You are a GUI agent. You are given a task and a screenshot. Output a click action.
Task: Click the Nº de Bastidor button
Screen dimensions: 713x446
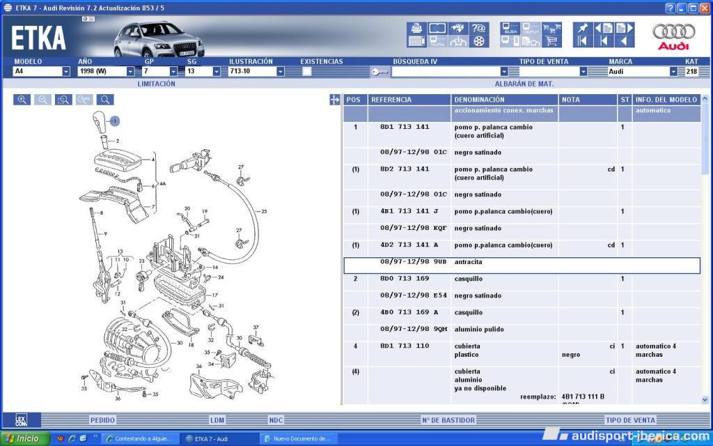click(x=448, y=420)
